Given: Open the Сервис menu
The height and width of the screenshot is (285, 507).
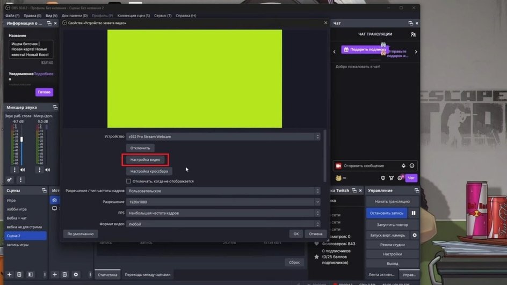Looking at the screenshot, I should [163, 16].
